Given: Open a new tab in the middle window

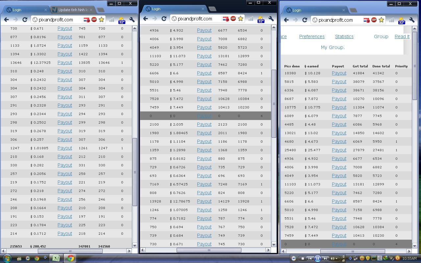Looking at the screenshot, I should [x=212, y=9].
